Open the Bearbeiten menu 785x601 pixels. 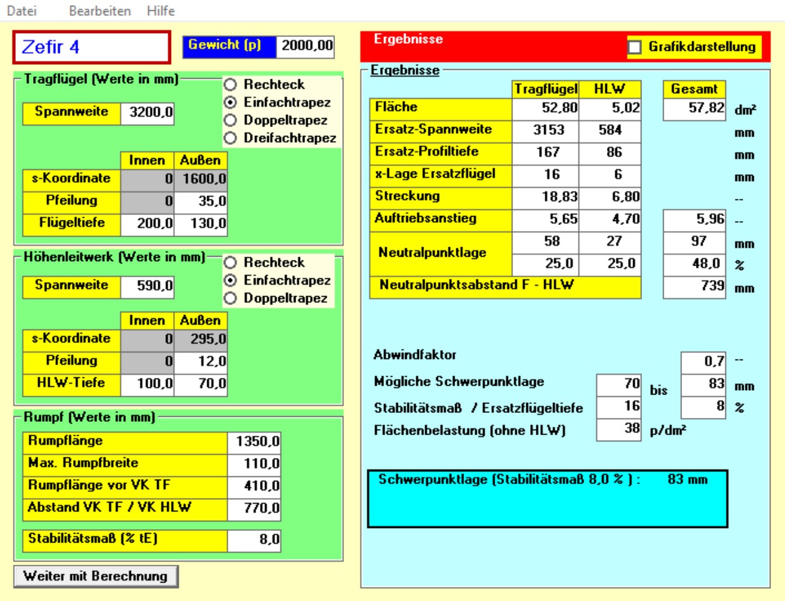click(x=100, y=11)
